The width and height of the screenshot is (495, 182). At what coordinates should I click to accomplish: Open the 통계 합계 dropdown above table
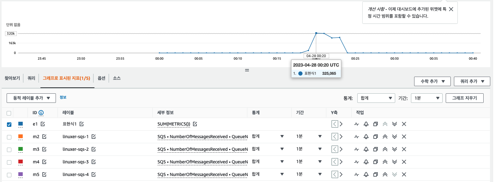(376, 98)
